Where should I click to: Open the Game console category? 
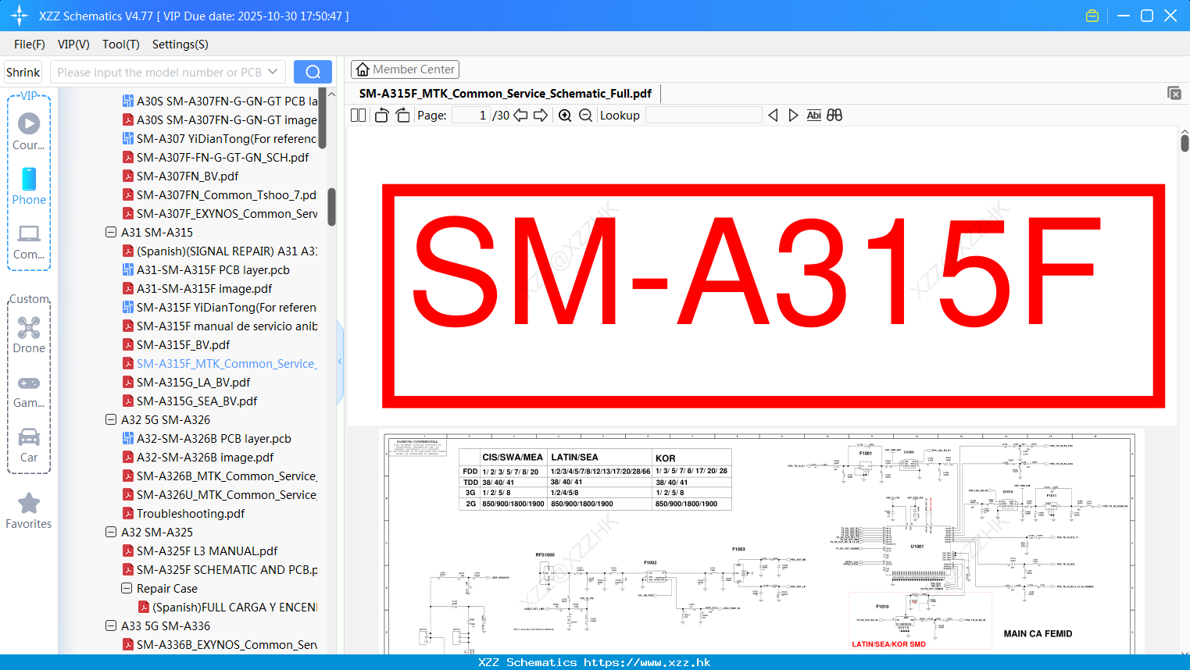pos(29,391)
